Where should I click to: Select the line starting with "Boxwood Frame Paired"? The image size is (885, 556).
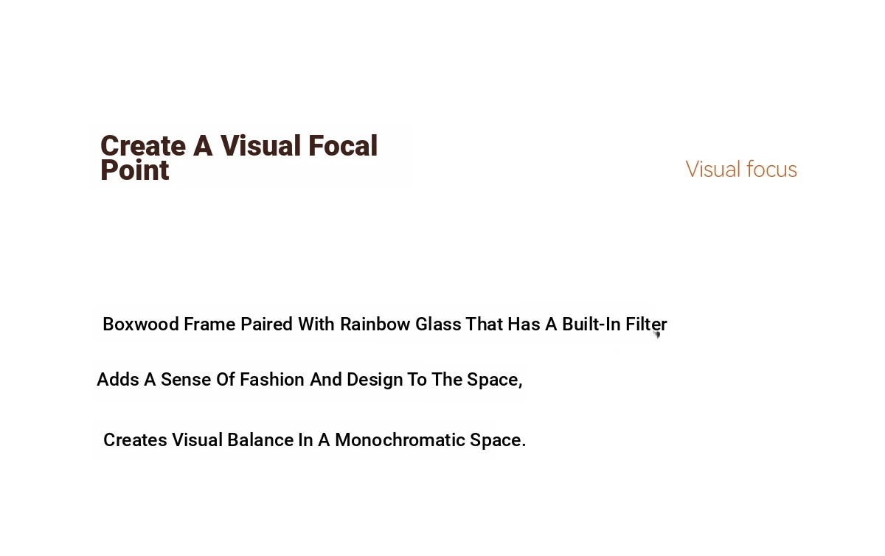point(385,324)
